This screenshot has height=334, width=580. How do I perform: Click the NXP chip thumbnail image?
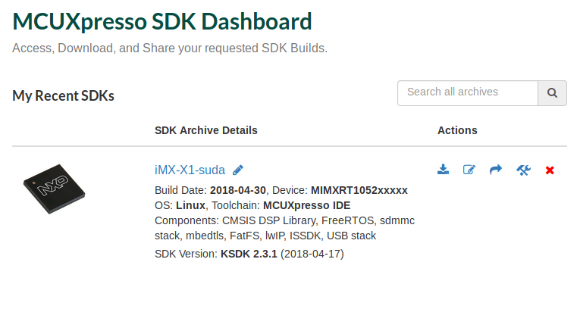click(x=54, y=189)
